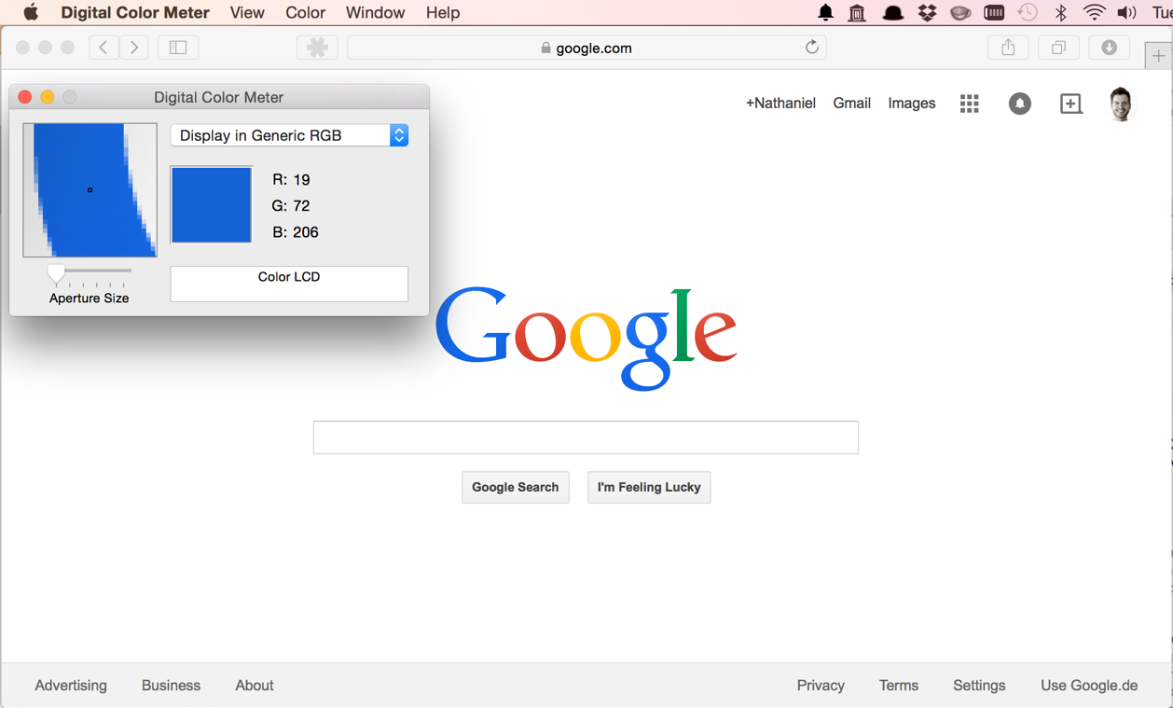Open Time Machine menu bar icon

(x=1028, y=13)
